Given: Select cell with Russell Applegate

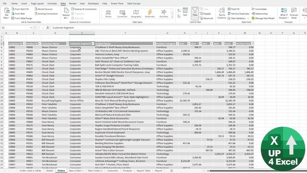Looking at the screenshot, I should click(55, 100).
